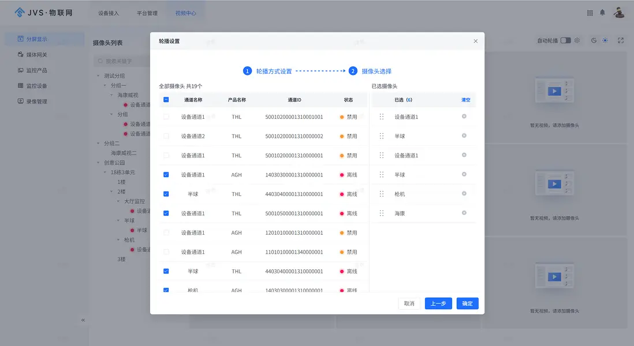Uncheck the row with ID 50010500001310000001
The height and width of the screenshot is (346, 634).
[x=166, y=213]
